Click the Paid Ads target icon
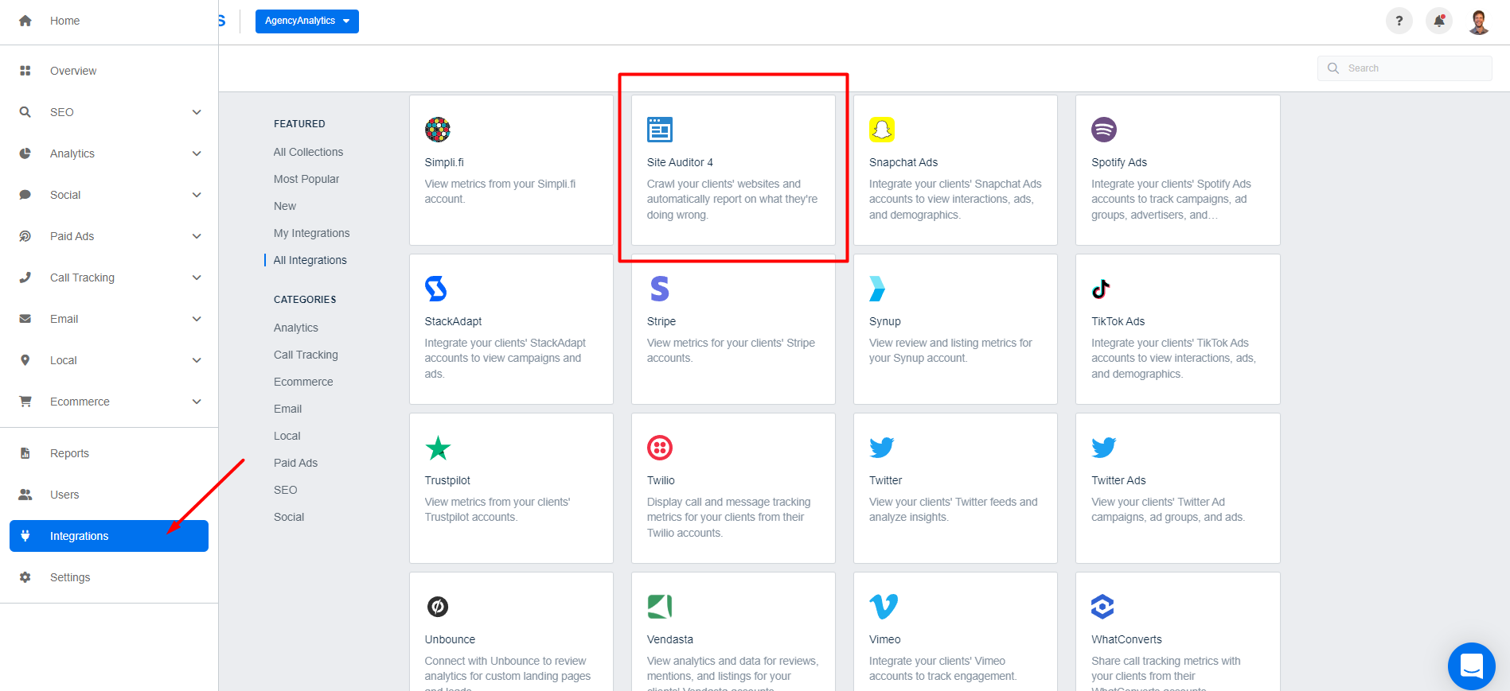This screenshot has width=1510, height=691. click(25, 236)
